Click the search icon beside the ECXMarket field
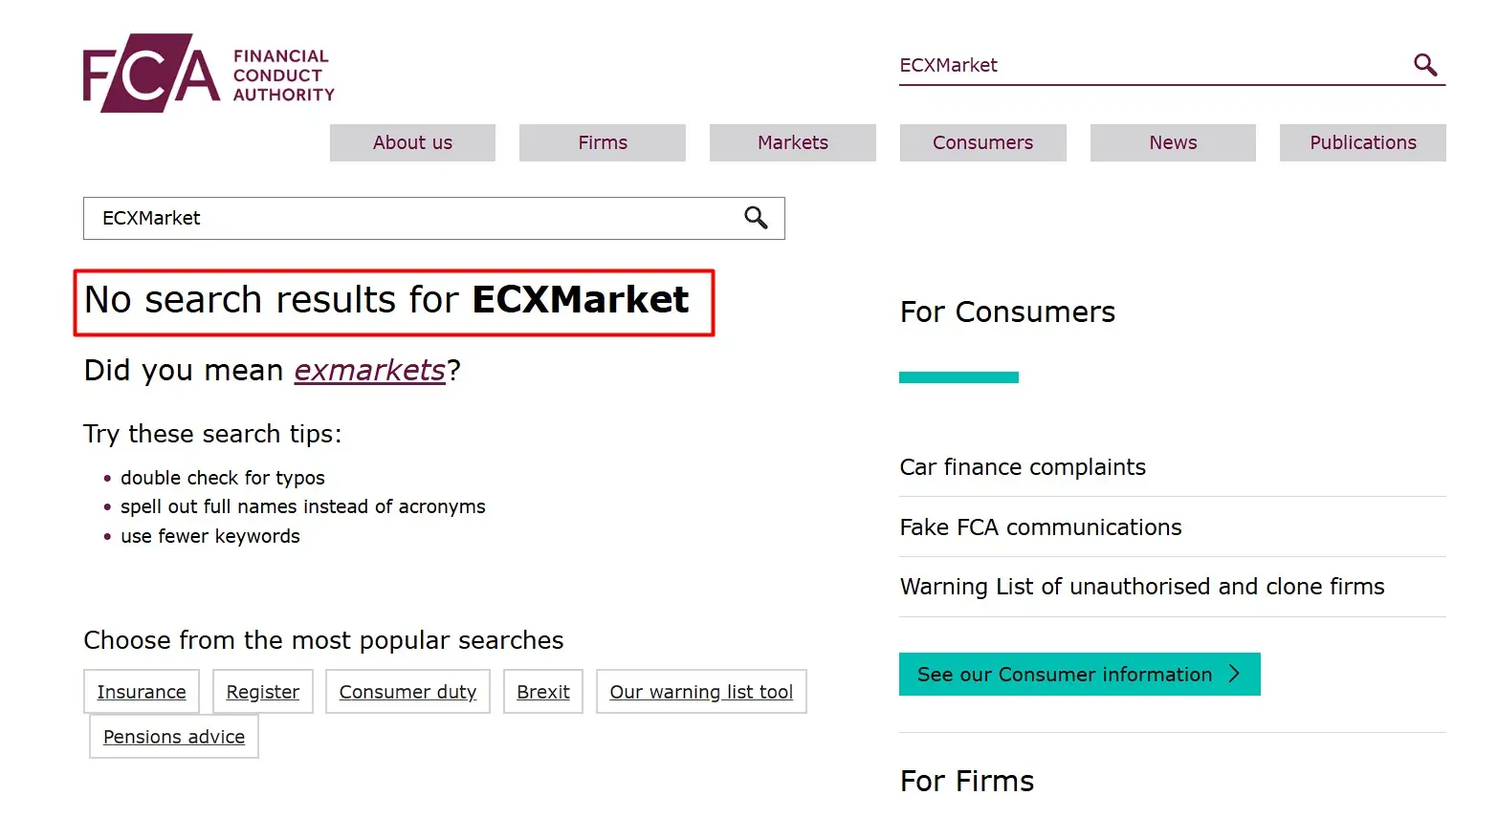The width and height of the screenshot is (1498, 817). point(756,218)
